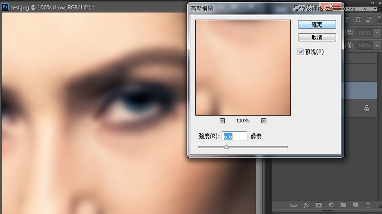Create a new layer
This screenshot has height=214, width=382.
[356, 205]
